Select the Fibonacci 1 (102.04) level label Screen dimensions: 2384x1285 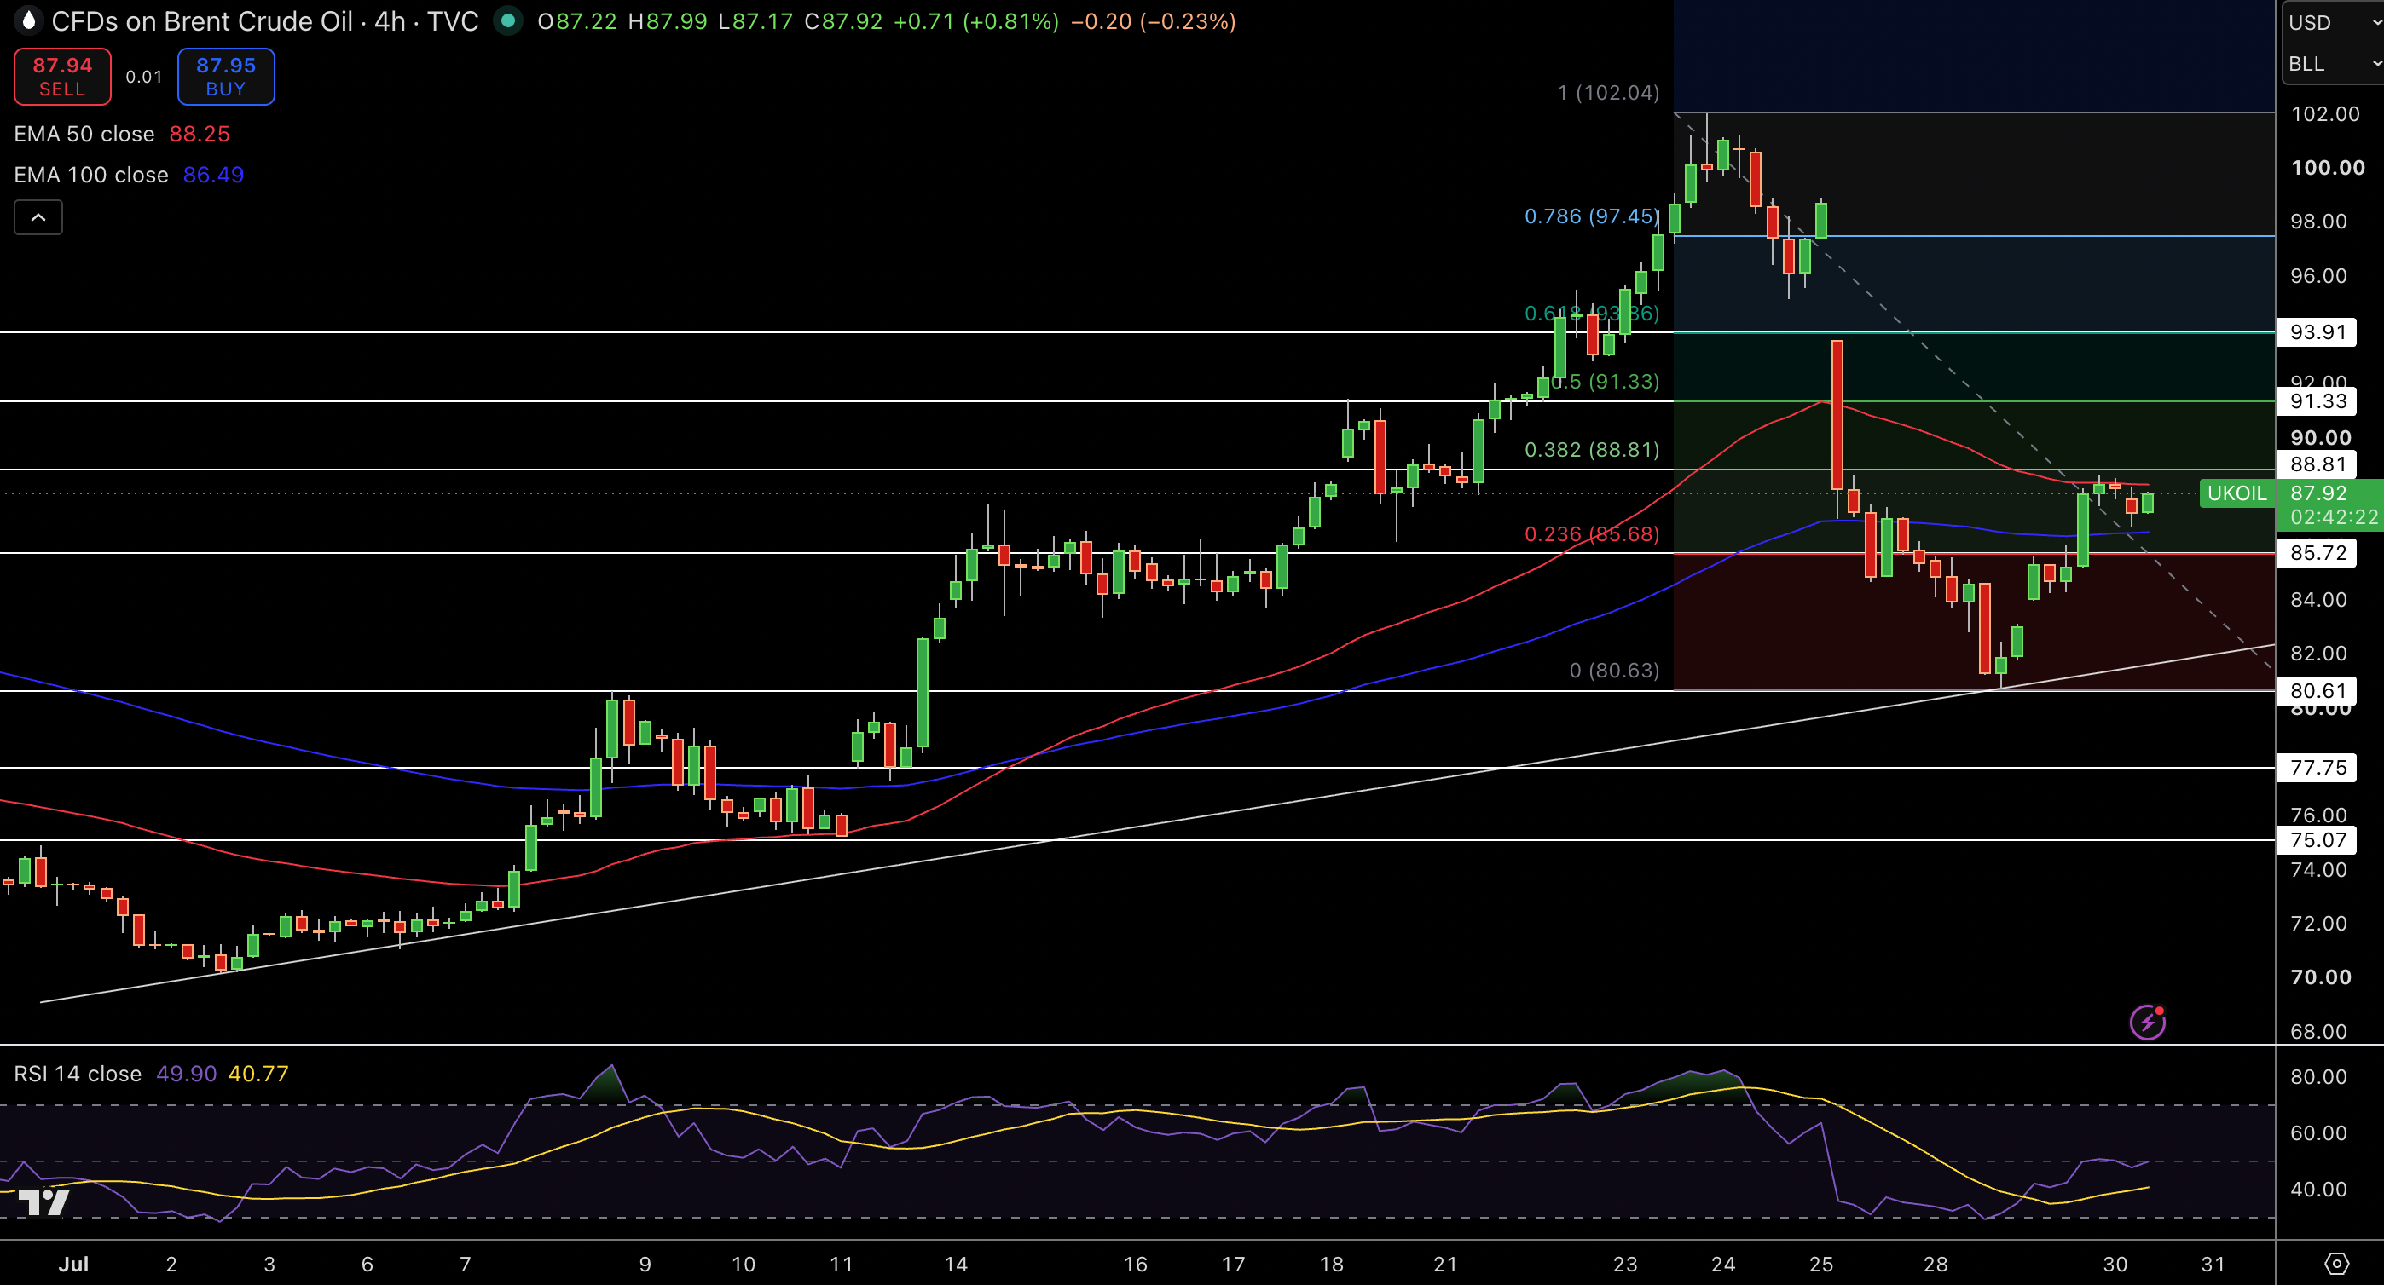click(x=1608, y=93)
